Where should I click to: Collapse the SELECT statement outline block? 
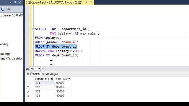click(x=33, y=29)
